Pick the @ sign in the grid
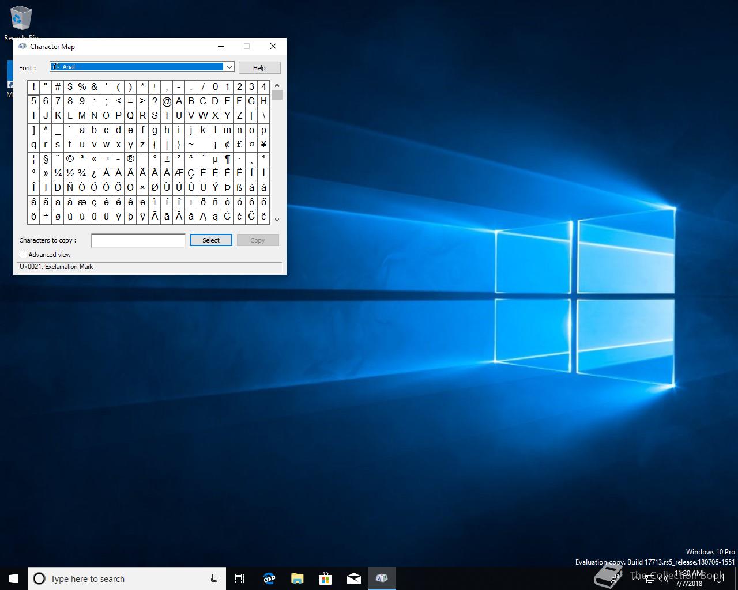 [x=167, y=101]
